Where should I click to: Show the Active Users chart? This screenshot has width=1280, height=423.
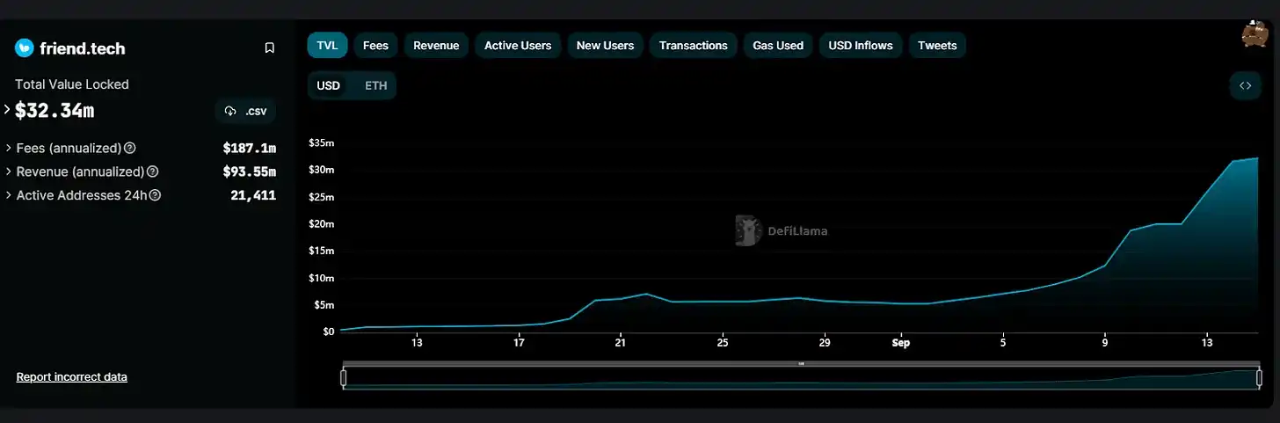(518, 45)
